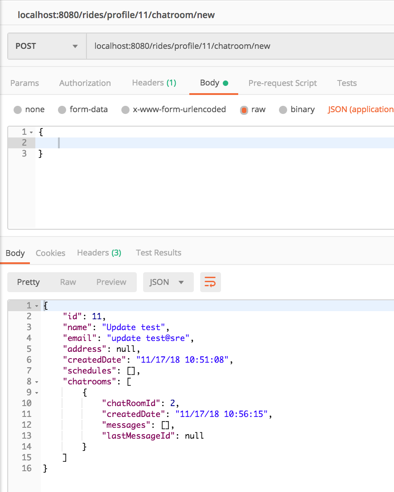Open the POST method dropdown
Image resolution: width=394 pixels, height=492 pixels.
tap(47, 46)
